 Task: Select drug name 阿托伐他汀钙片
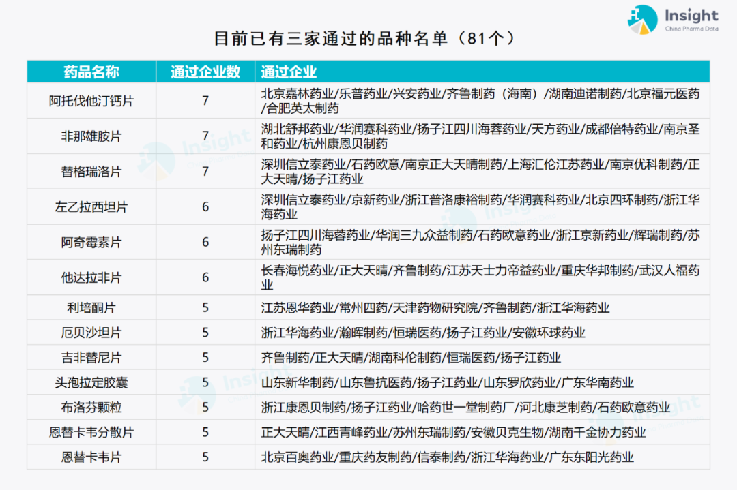tap(91, 101)
